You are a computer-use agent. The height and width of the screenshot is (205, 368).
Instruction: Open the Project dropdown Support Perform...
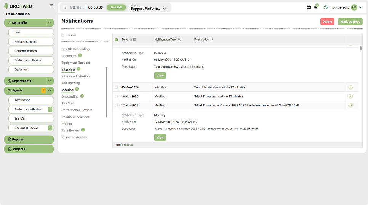pyautogui.click(x=148, y=9)
